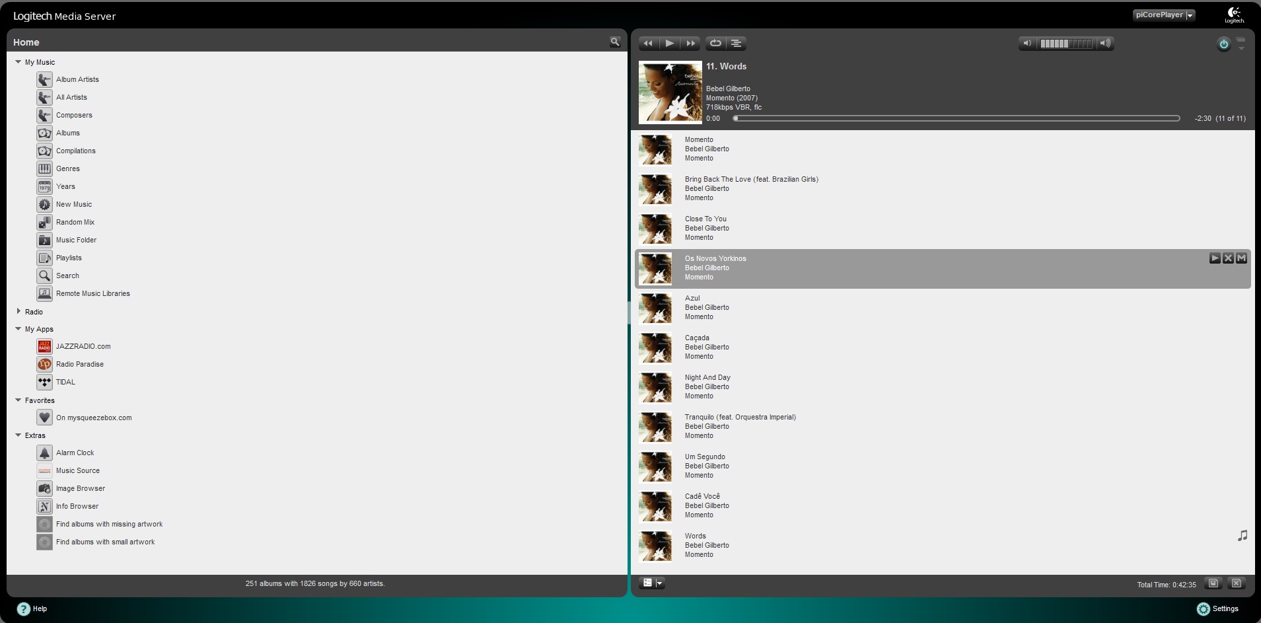
Task: Play the highlighted Os Novos Yorkinos track
Action: coord(1215,258)
